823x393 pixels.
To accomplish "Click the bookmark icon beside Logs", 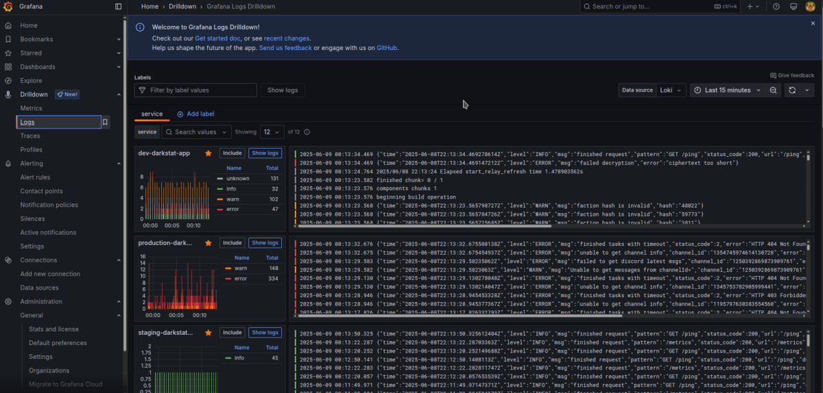I will 105,123.
